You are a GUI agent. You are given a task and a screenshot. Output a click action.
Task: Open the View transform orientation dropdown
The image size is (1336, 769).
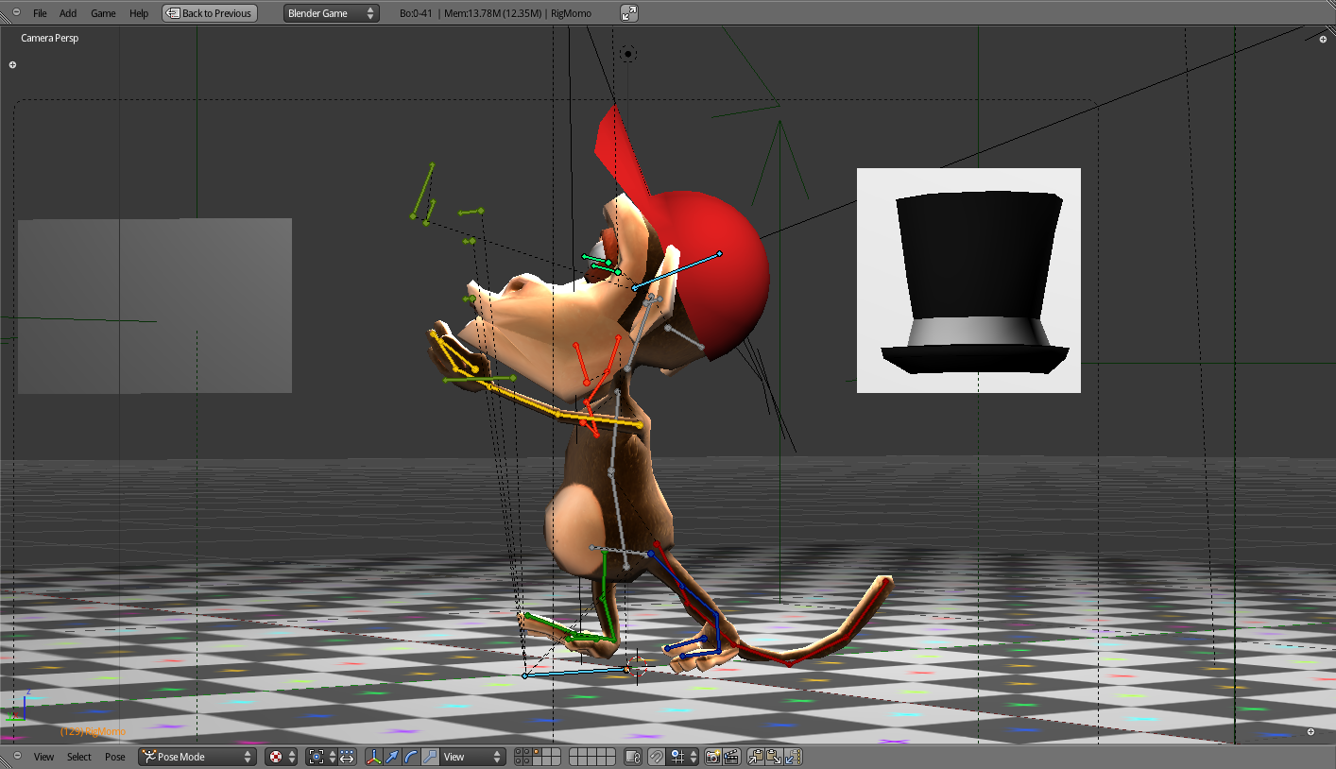472,757
